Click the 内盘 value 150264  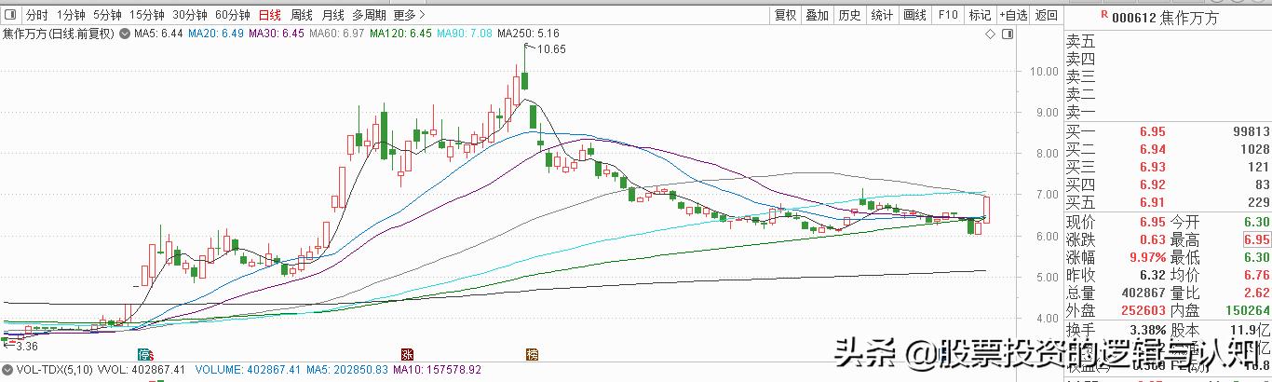tap(1247, 310)
